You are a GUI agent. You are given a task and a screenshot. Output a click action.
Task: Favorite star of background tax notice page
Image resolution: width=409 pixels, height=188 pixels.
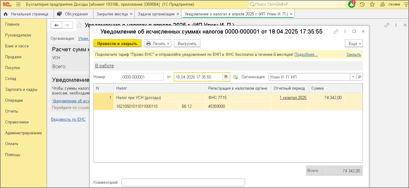click(x=79, y=25)
